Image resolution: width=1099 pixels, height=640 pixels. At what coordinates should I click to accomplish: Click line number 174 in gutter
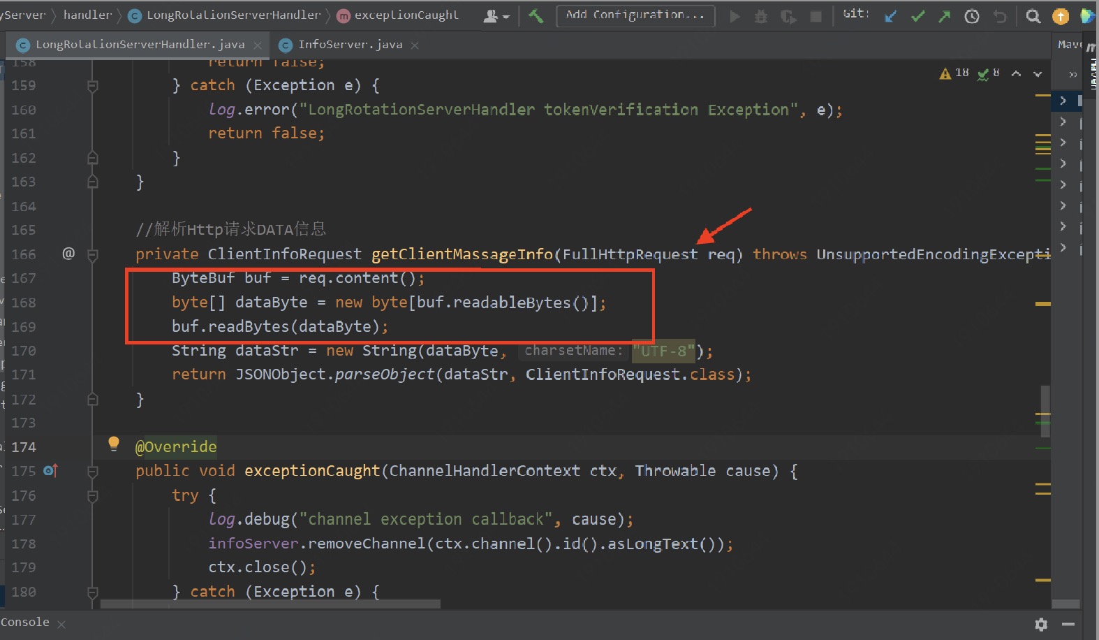24,447
